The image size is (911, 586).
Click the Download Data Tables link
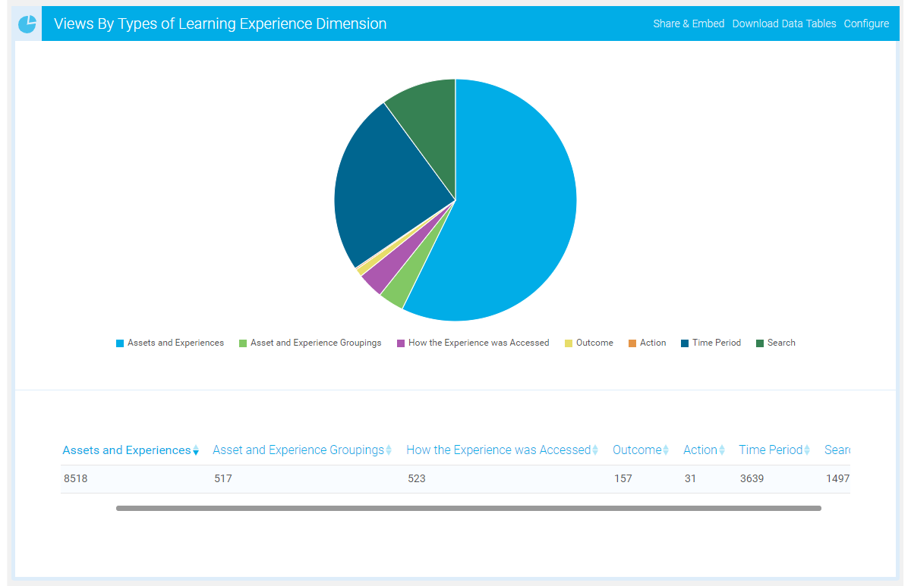pyautogui.click(x=784, y=24)
